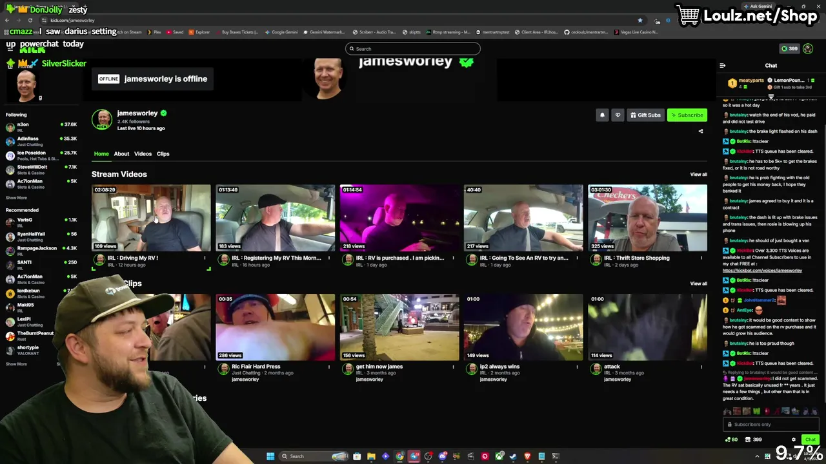The image size is (826, 464).
Task: Expand the chat leaderboard dropdown arrow
Action: [771, 97]
